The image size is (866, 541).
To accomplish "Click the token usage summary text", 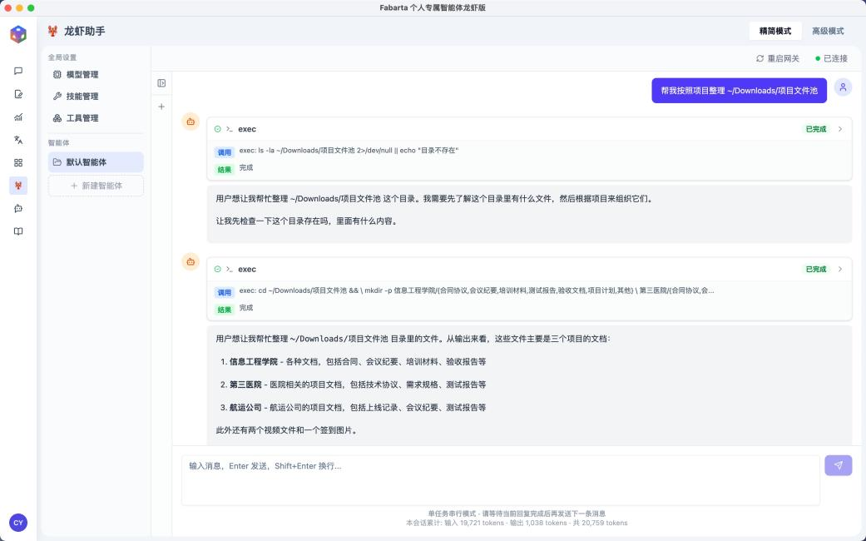I will coord(517,522).
